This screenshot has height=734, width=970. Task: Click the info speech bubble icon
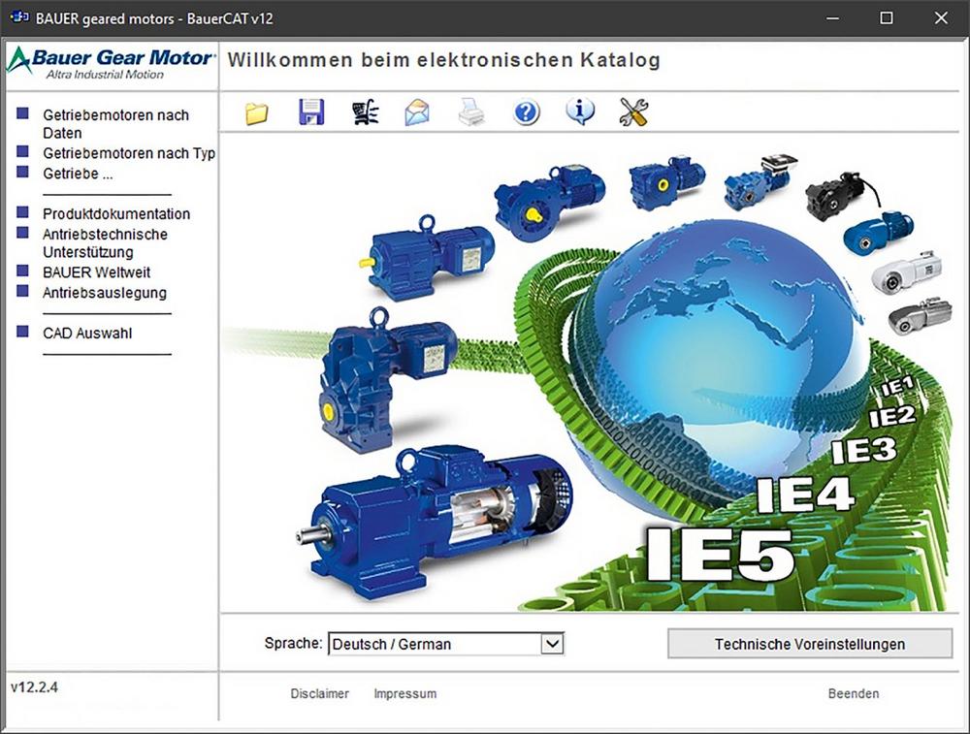click(580, 112)
